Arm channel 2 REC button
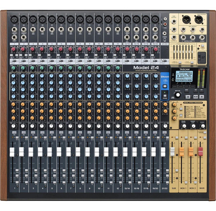The width and height of the screenshot is (216, 211). [23, 132]
